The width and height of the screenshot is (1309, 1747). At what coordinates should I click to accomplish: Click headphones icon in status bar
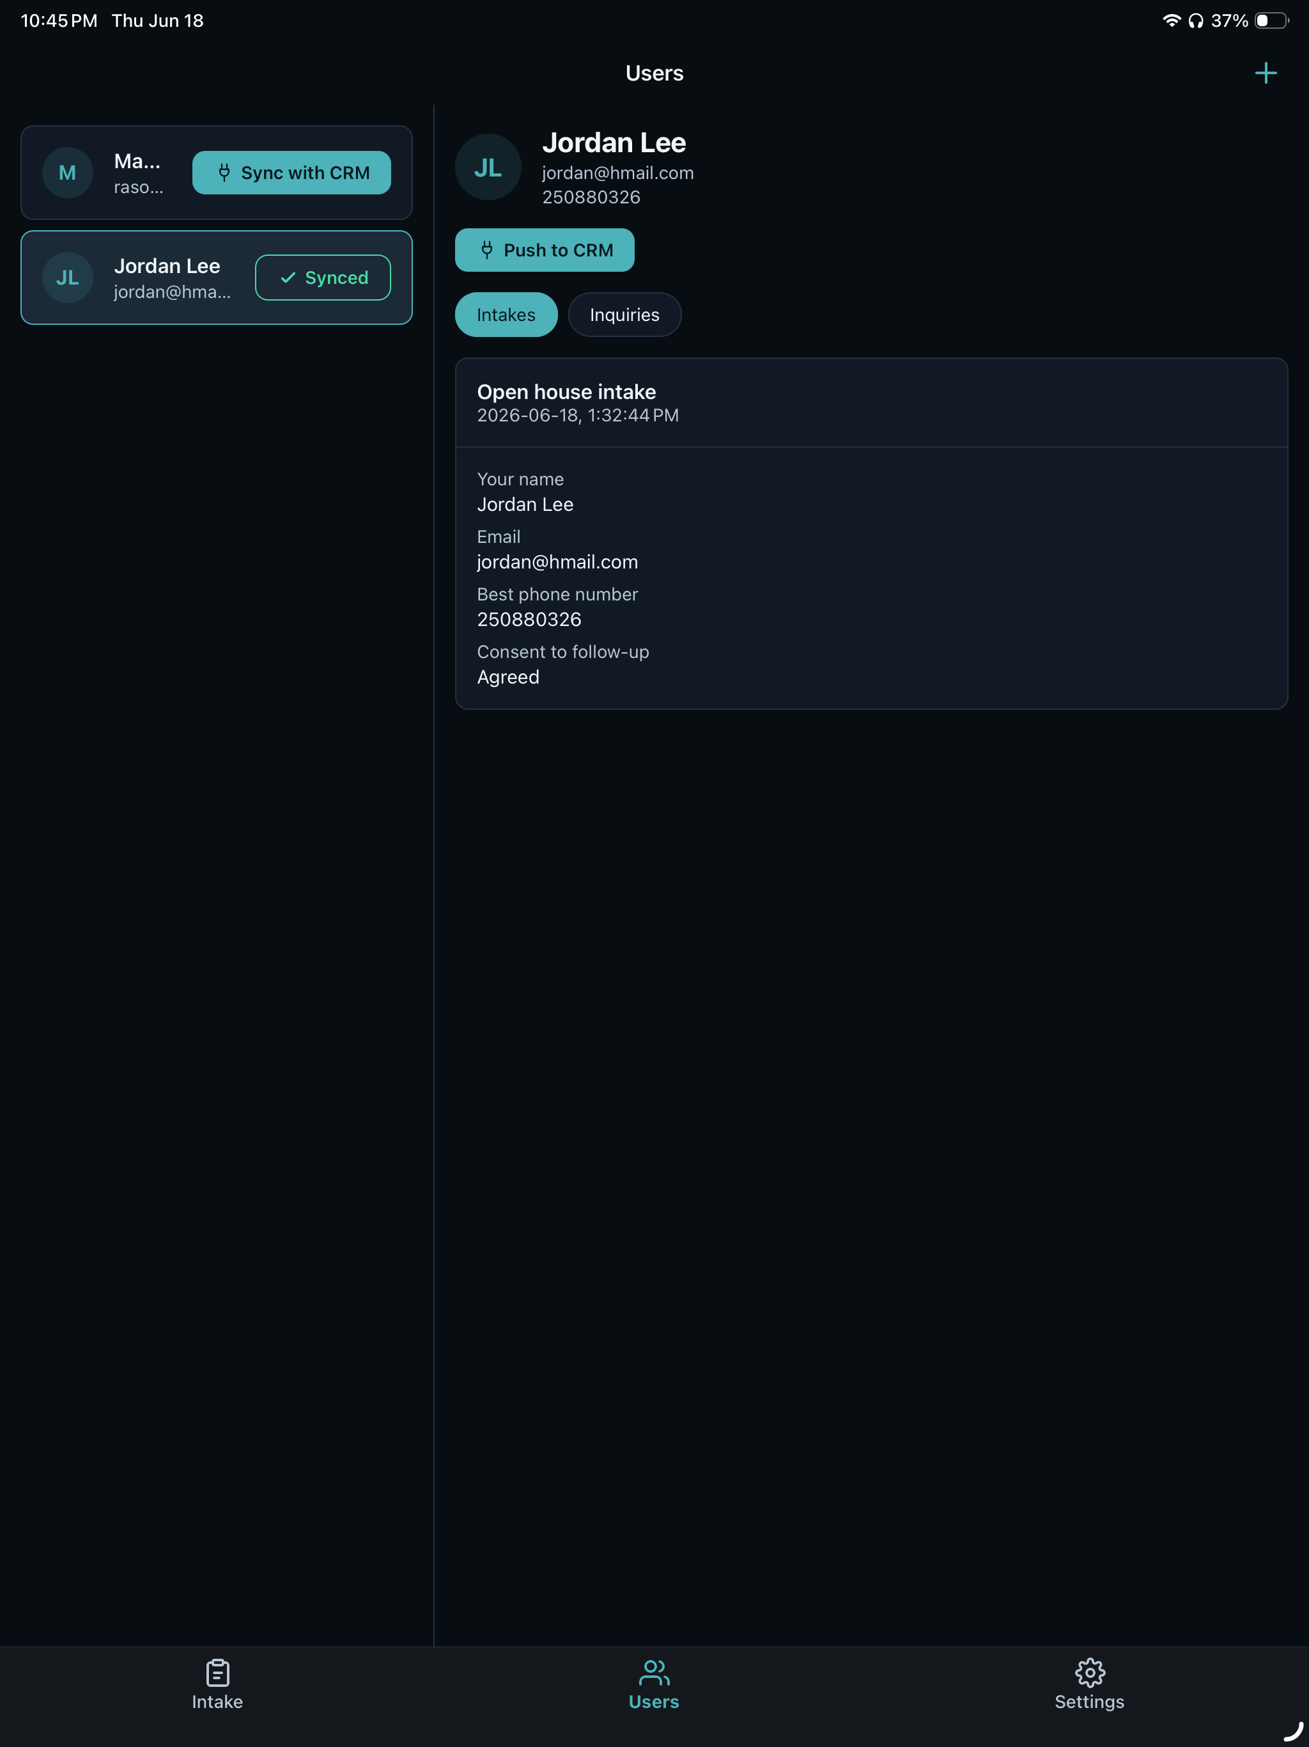(1195, 20)
